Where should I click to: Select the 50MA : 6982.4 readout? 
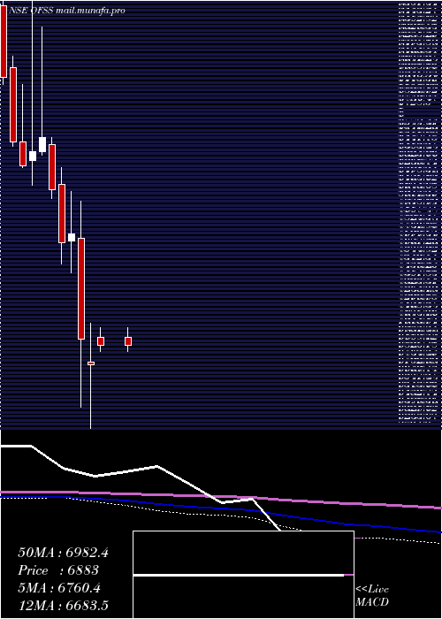[x=63, y=553]
